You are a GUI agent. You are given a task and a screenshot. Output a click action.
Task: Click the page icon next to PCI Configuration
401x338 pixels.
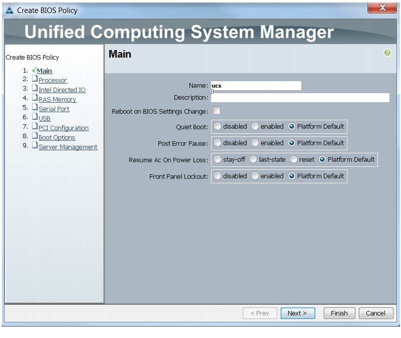click(x=35, y=126)
